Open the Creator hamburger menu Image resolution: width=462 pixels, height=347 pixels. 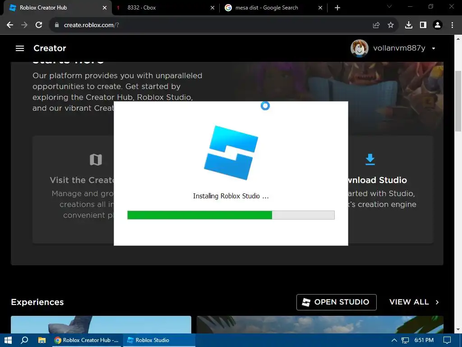pyautogui.click(x=20, y=48)
